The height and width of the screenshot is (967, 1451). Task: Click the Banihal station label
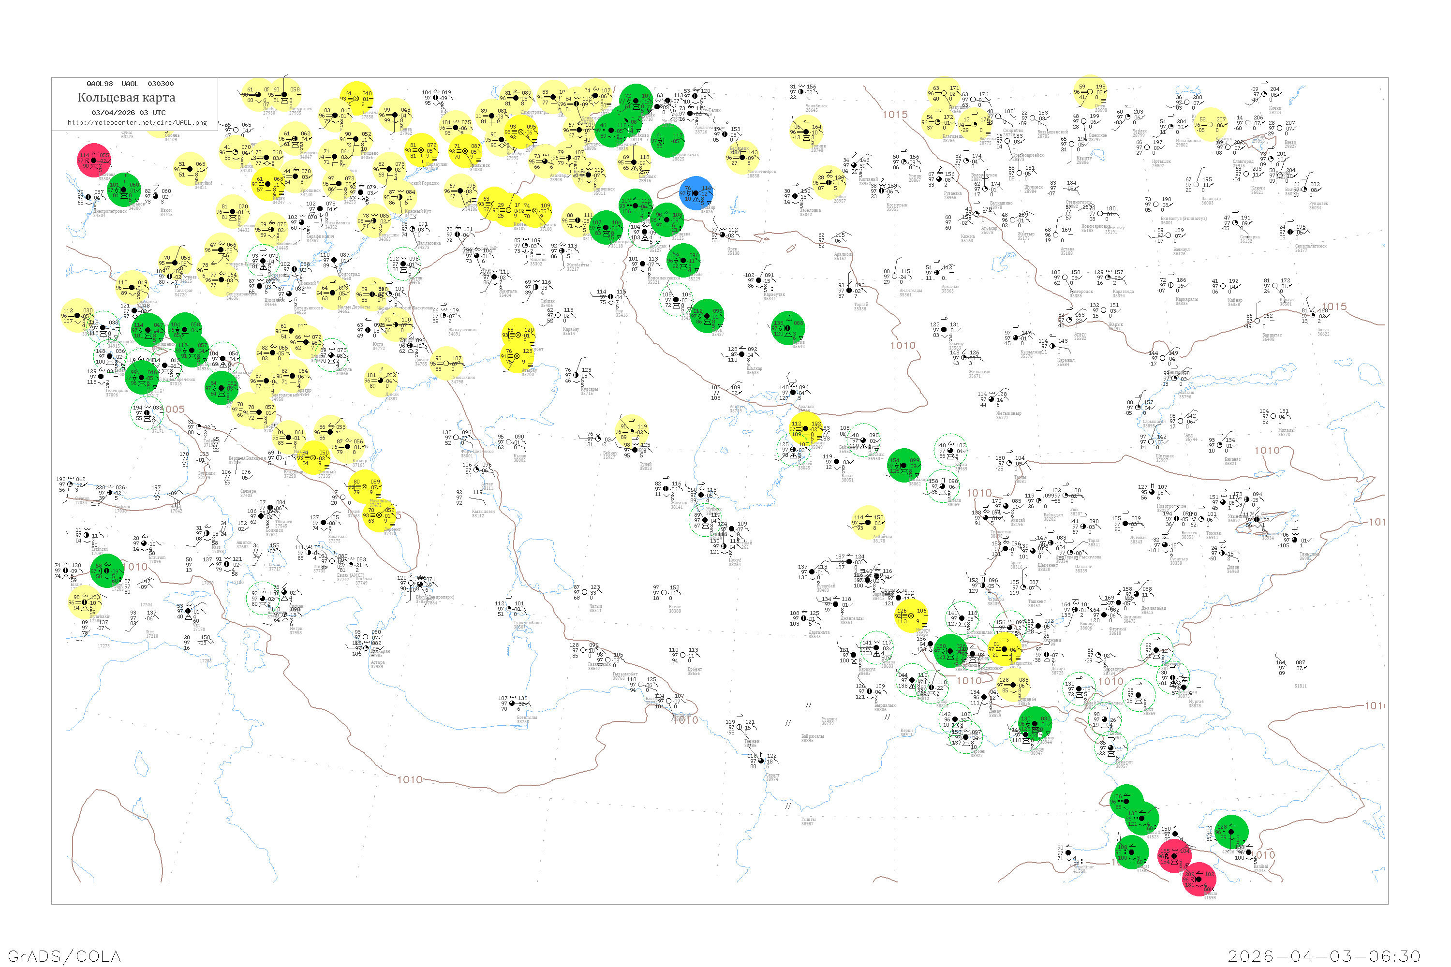pos(1260,867)
